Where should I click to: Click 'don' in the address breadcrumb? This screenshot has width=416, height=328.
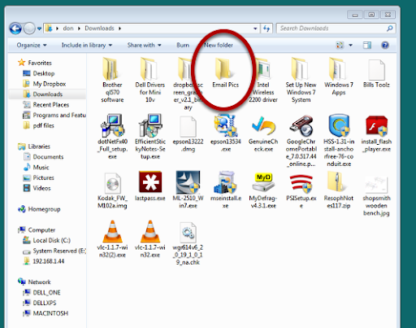(68, 28)
